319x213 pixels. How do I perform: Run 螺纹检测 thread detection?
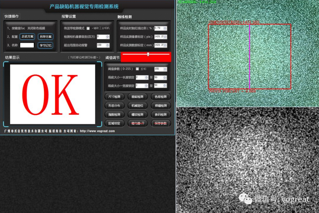click(x=138, y=115)
